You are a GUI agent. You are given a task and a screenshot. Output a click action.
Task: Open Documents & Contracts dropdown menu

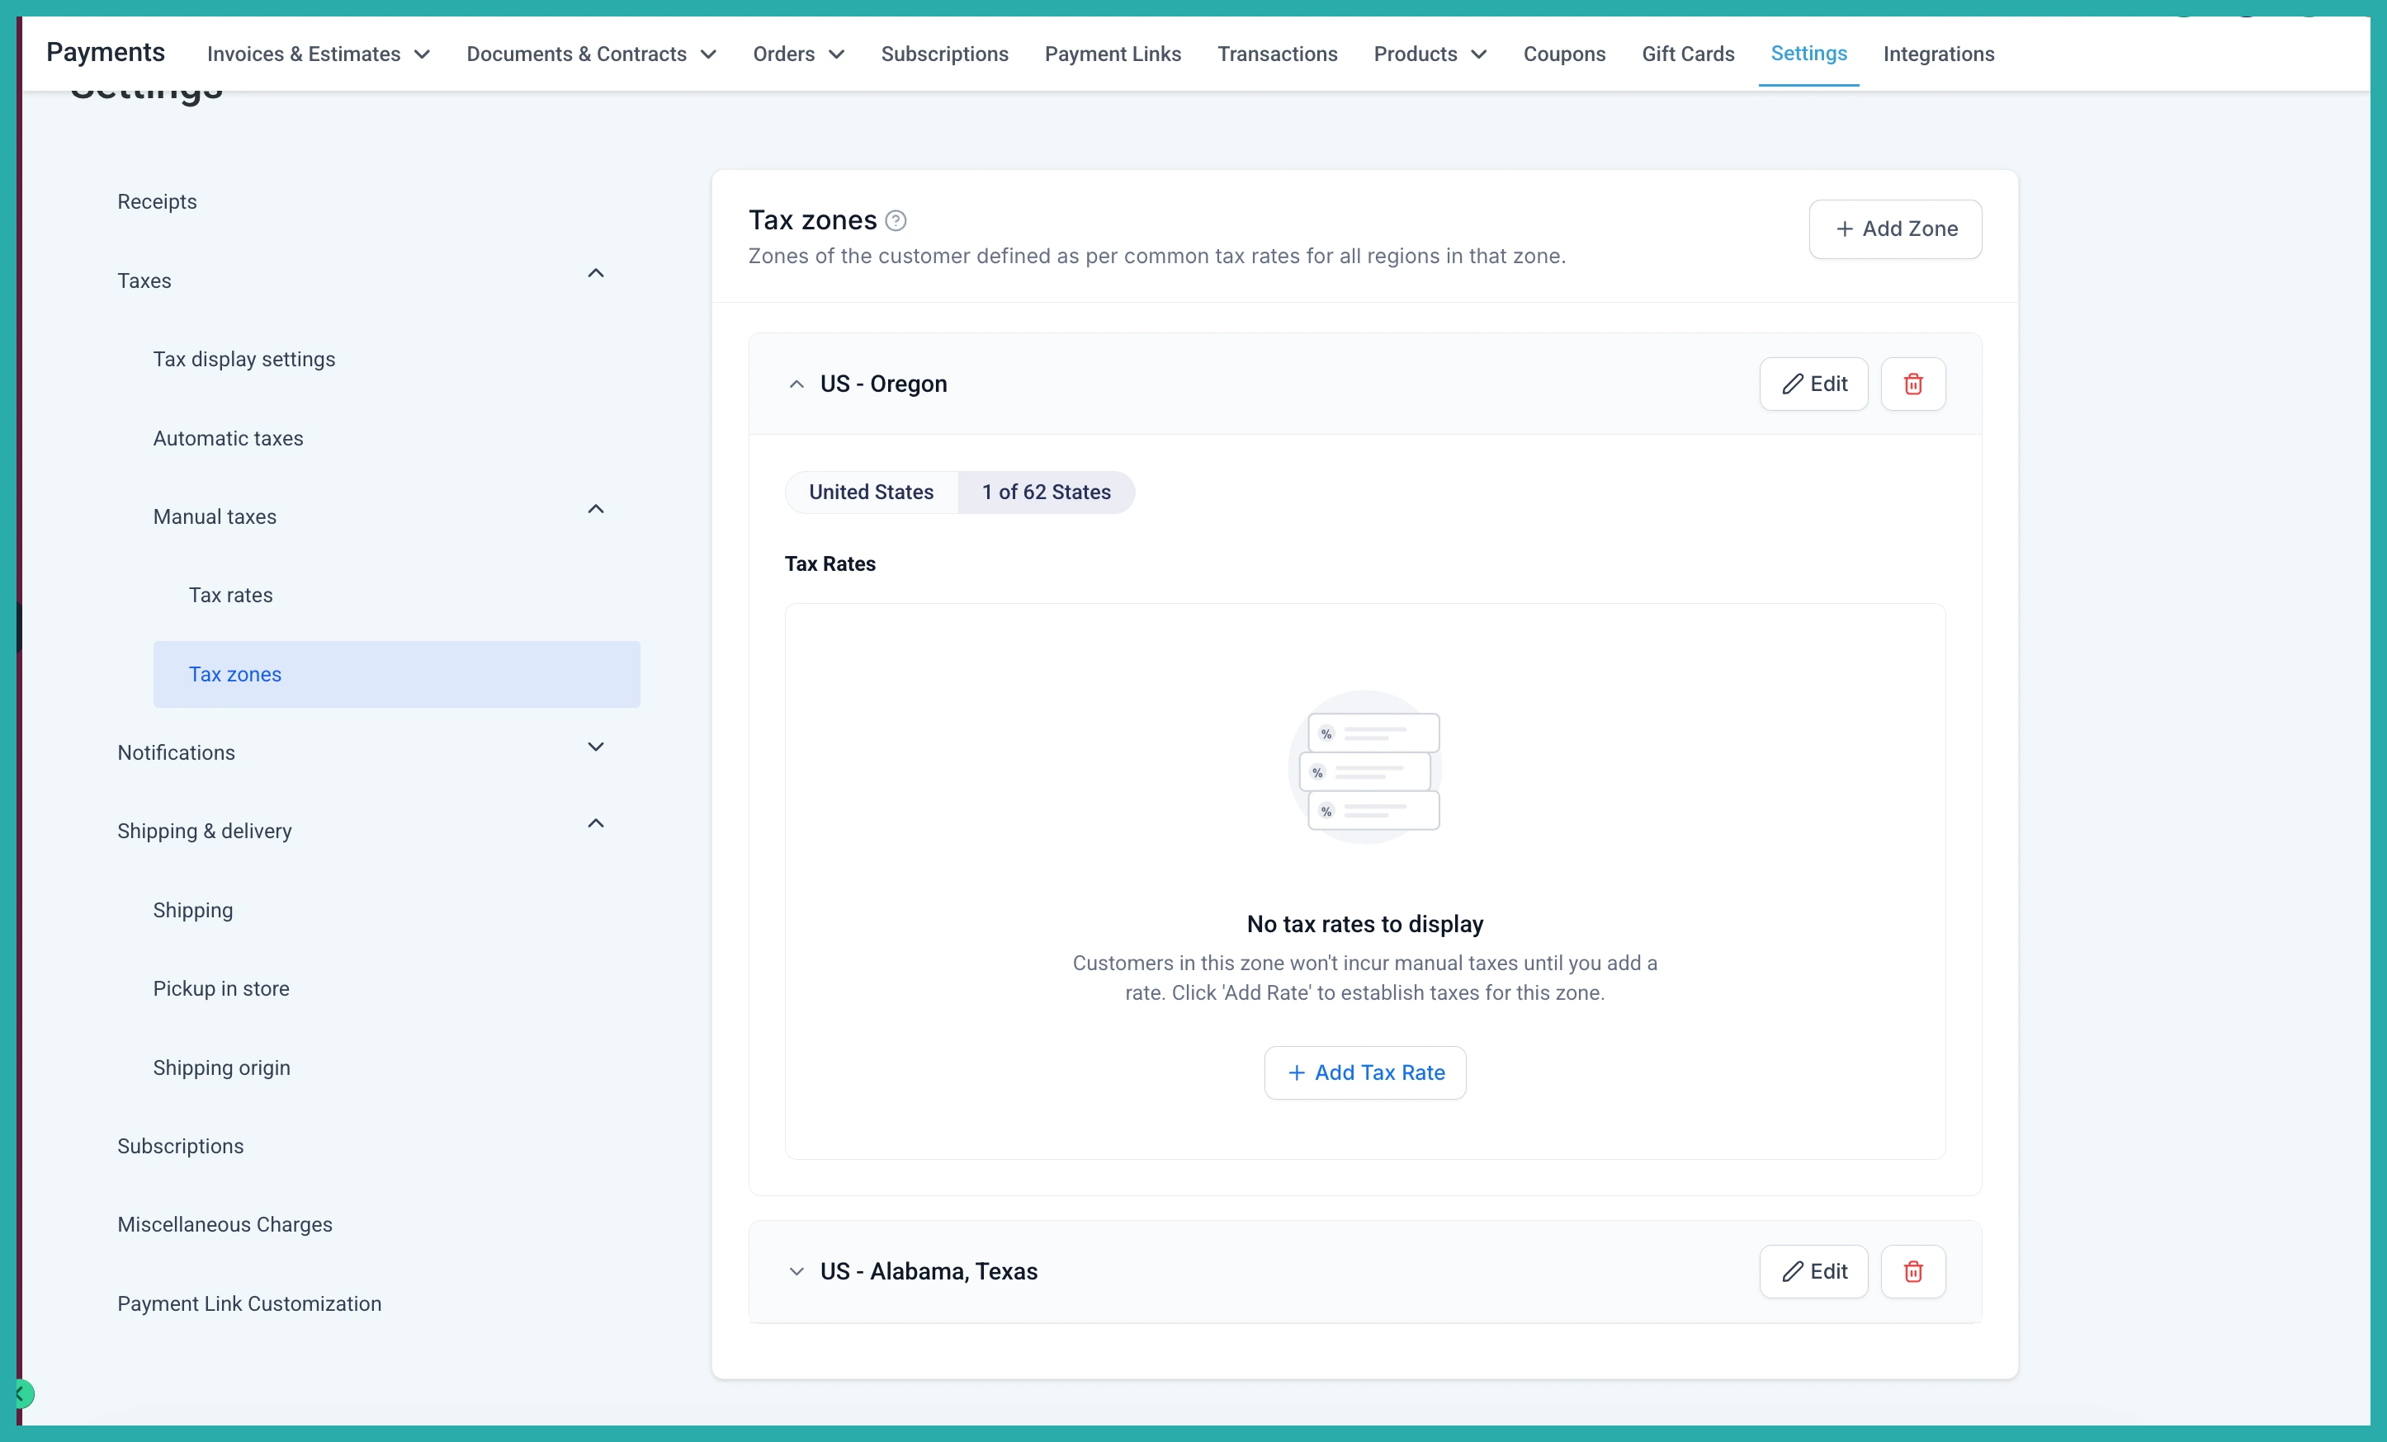pos(592,54)
